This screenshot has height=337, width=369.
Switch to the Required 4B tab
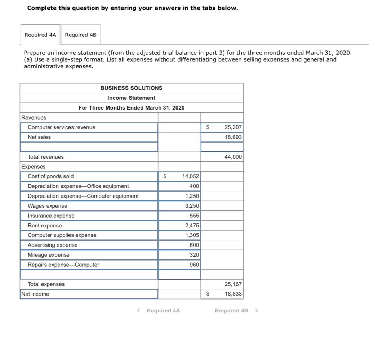[x=81, y=34]
